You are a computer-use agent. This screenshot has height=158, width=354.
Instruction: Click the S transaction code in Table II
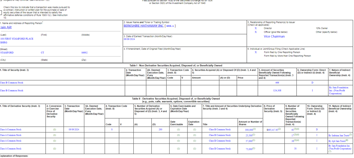[x=112, y=130]
